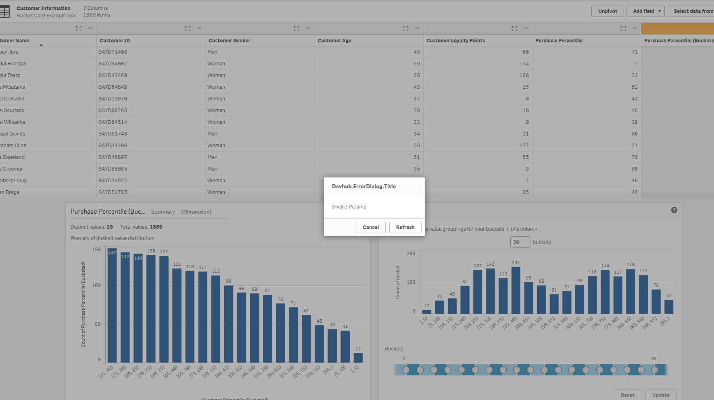Click the cell SAYD46897
This screenshot has height=400, width=714.
(151, 157)
